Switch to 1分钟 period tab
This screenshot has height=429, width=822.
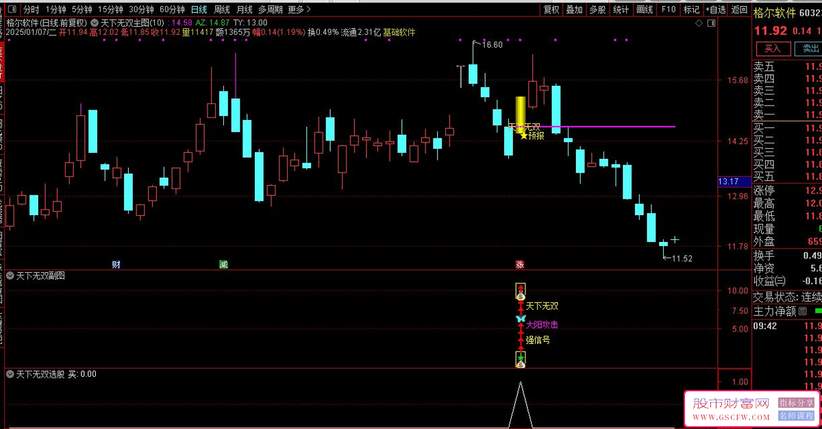56,10
